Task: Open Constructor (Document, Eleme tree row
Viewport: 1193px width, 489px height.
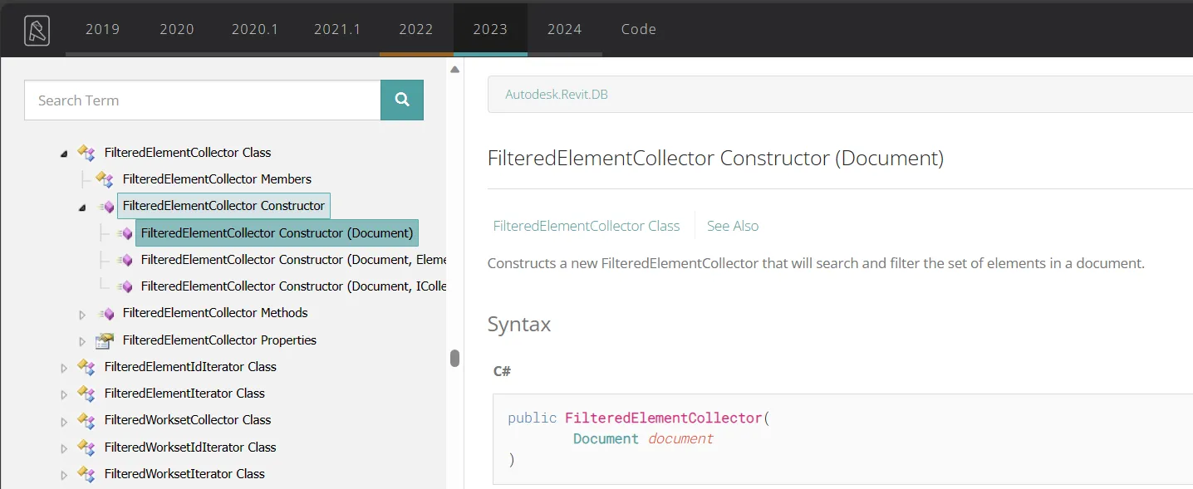Action: [293, 260]
